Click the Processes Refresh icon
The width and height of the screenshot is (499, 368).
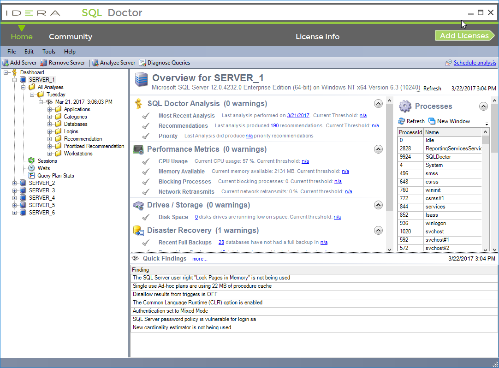click(401, 121)
